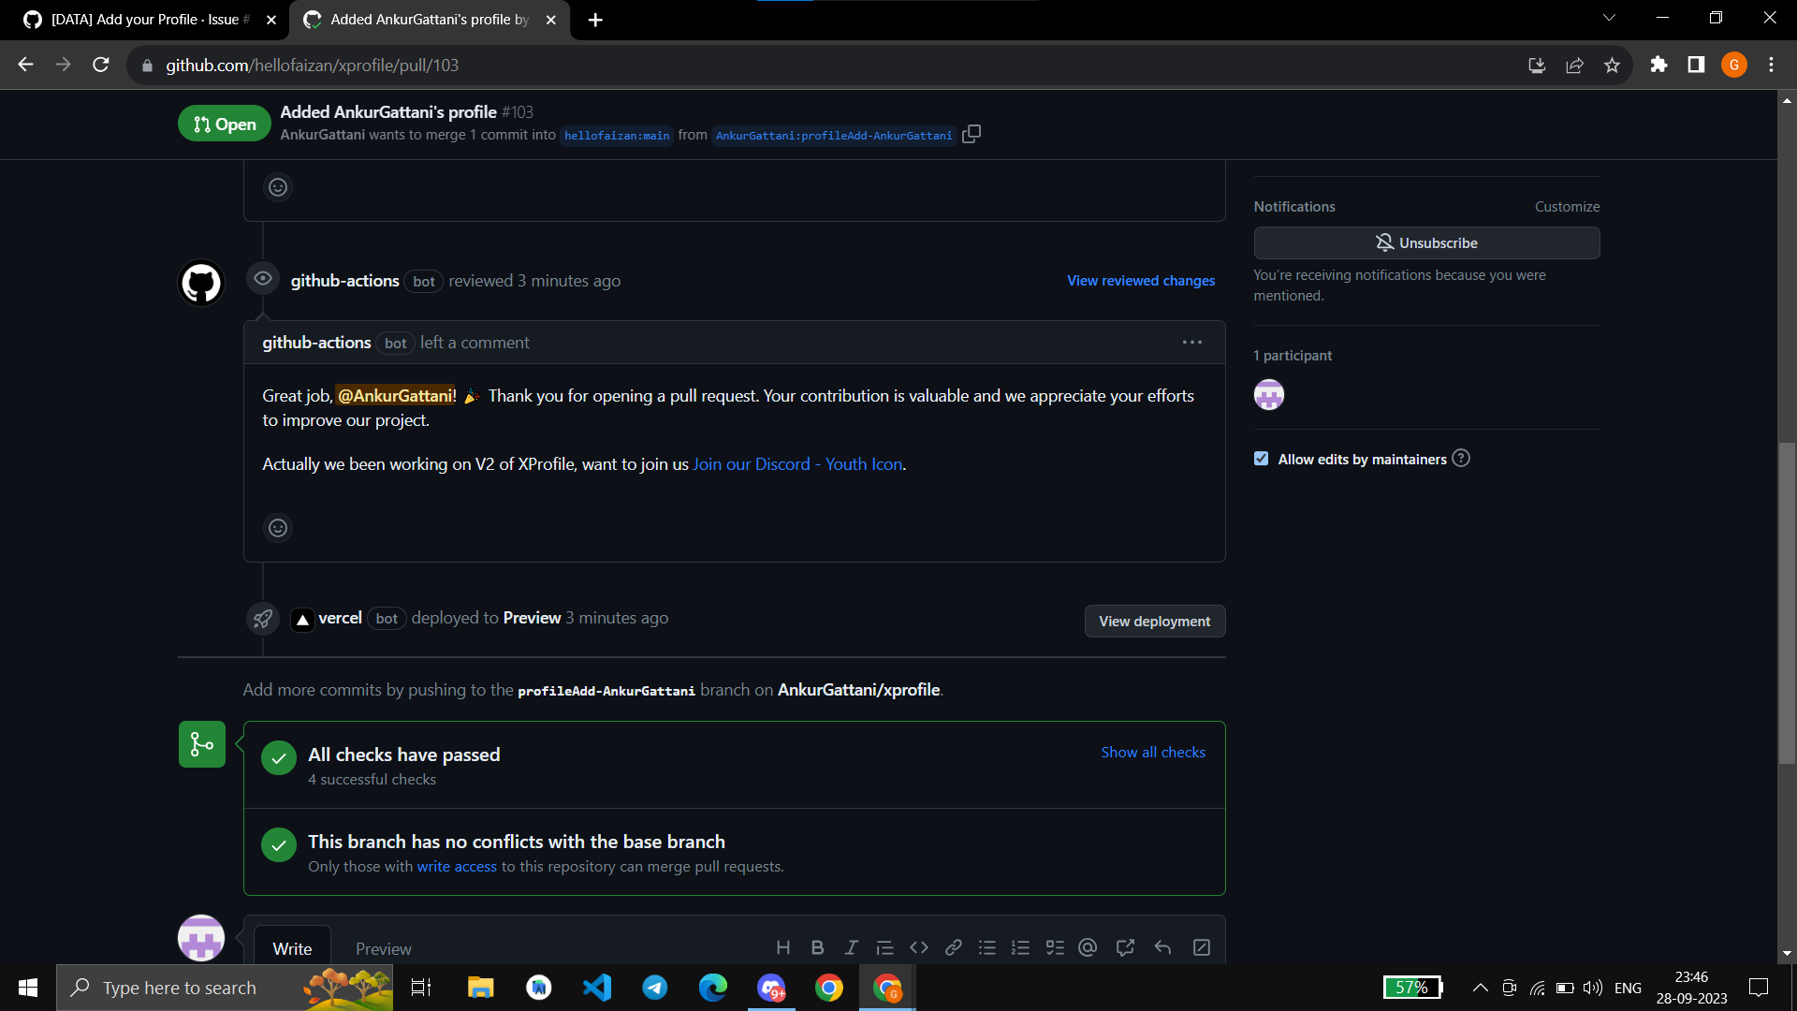Click the participant avatar in the sidebar
The image size is (1797, 1011).
point(1269,395)
